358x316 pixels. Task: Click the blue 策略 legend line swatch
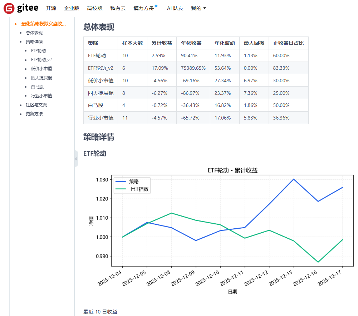(121, 182)
